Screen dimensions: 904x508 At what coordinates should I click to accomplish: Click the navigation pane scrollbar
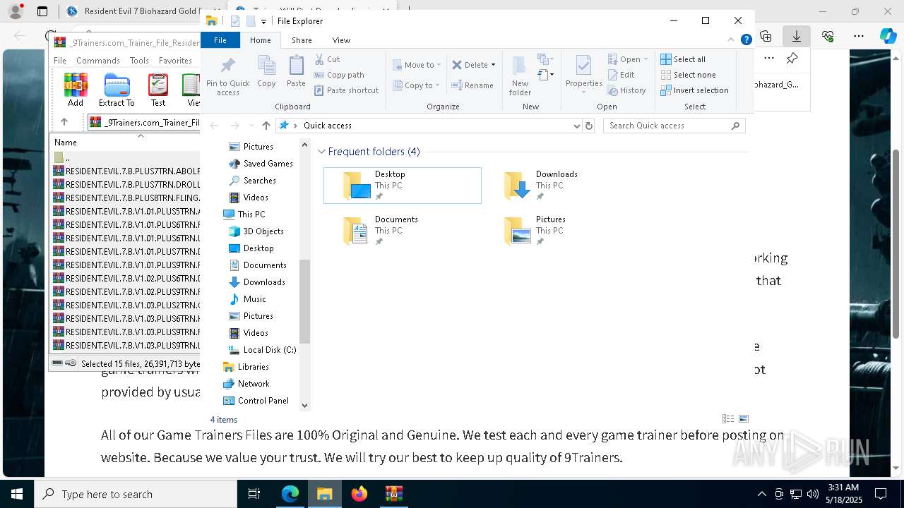point(305,301)
